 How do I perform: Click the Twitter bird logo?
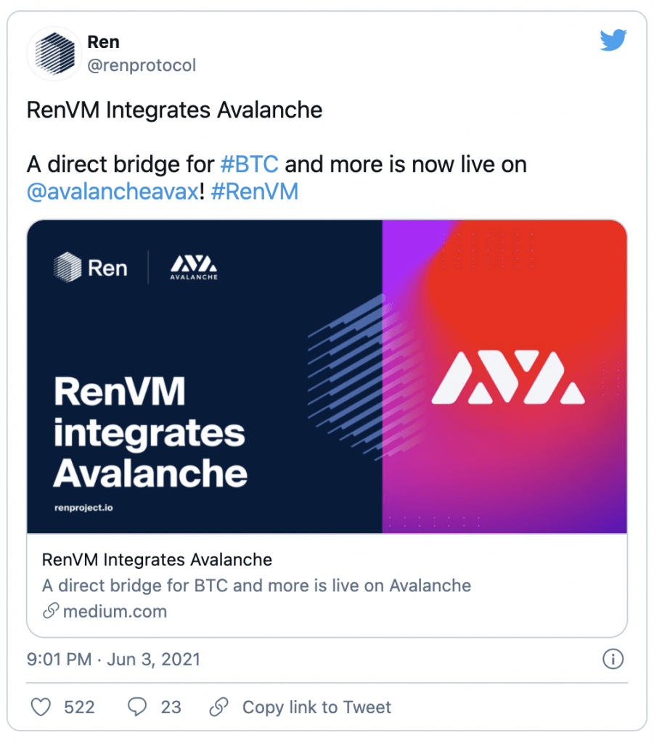point(613,40)
